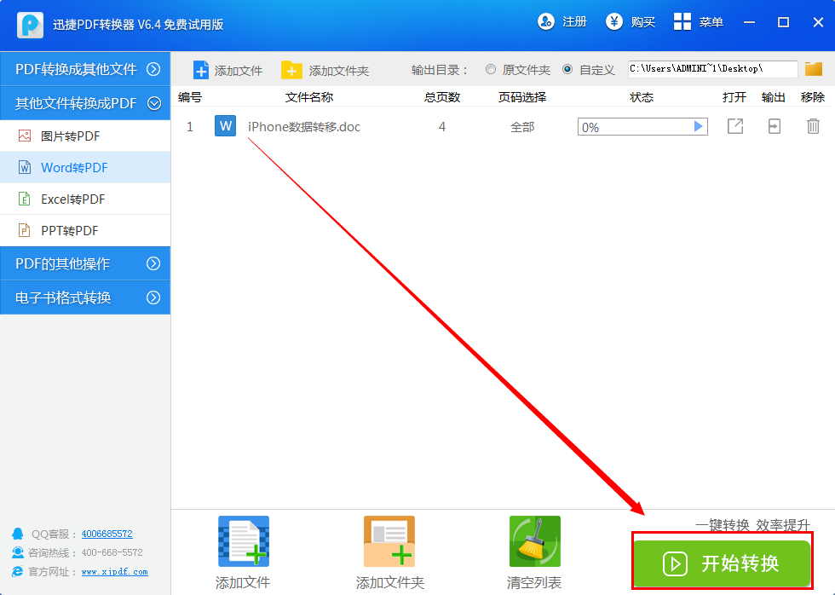The height and width of the screenshot is (595, 835).
Task: Open the 购买 purchase option
Action: click(x=631, y=22)
